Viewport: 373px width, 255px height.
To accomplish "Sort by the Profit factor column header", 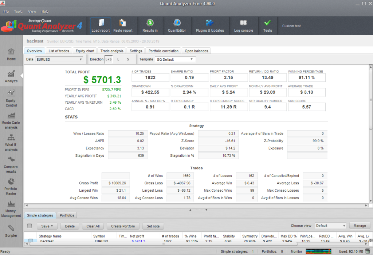I will point(211,236).
